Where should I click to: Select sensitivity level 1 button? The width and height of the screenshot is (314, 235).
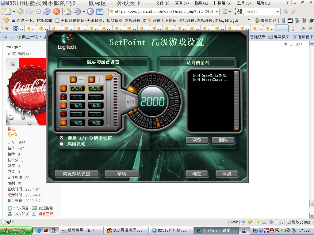pos(63,89)
